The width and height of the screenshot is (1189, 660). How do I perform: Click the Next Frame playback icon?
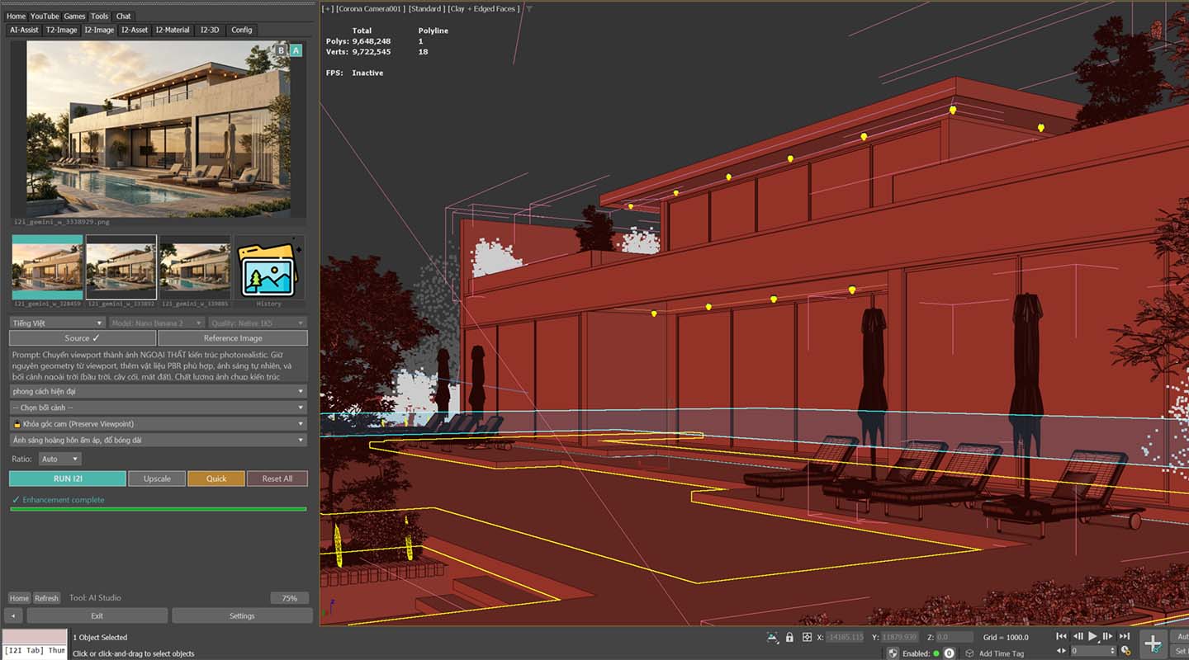tap(1109, 636)
